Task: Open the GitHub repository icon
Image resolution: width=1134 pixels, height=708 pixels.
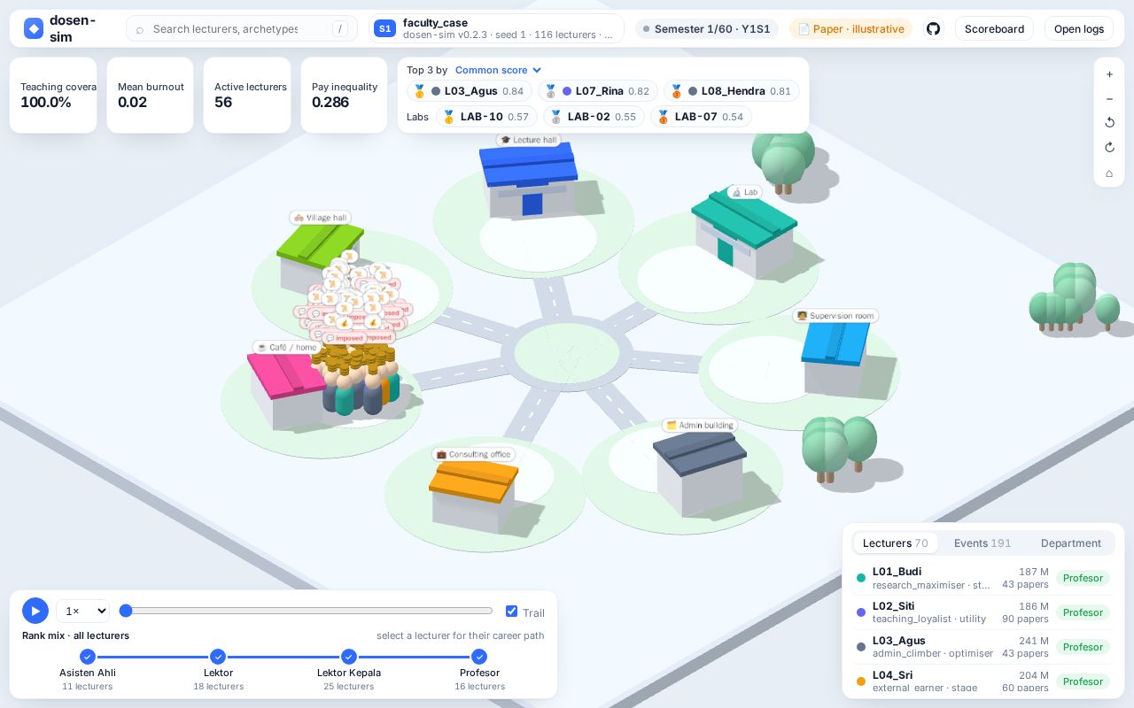Action: tap(933, 28)
